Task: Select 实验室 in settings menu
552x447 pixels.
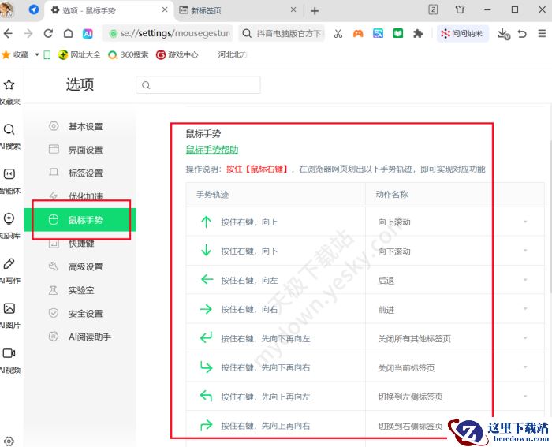Action: 80,290
